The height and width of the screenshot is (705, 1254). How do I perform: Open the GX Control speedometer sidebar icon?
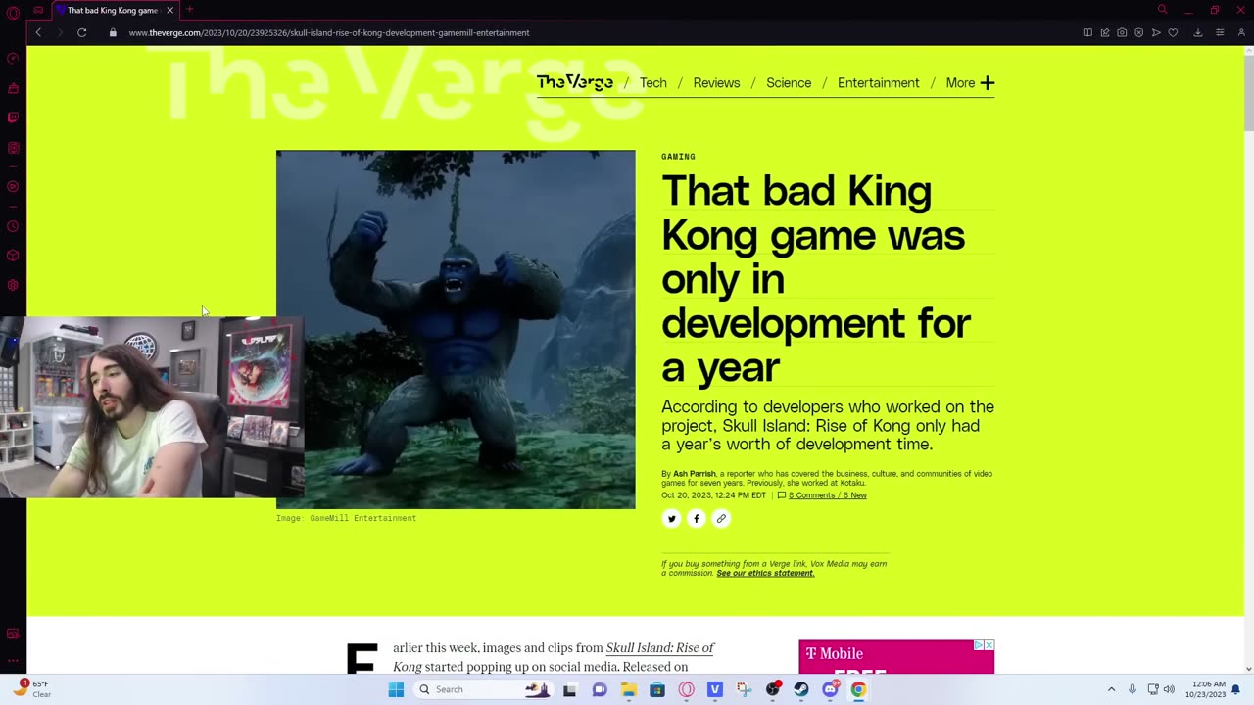coord(13,58)
